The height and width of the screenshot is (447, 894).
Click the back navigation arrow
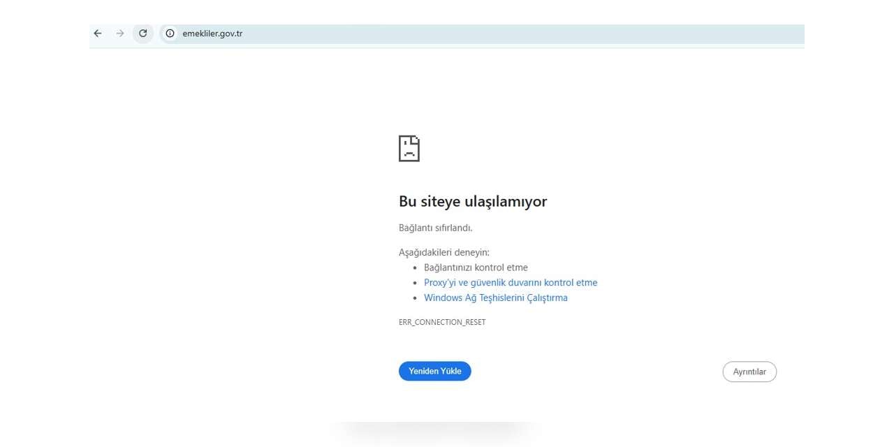coord(97,33)
